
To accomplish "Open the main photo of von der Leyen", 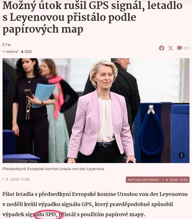I will coord(96,110).
